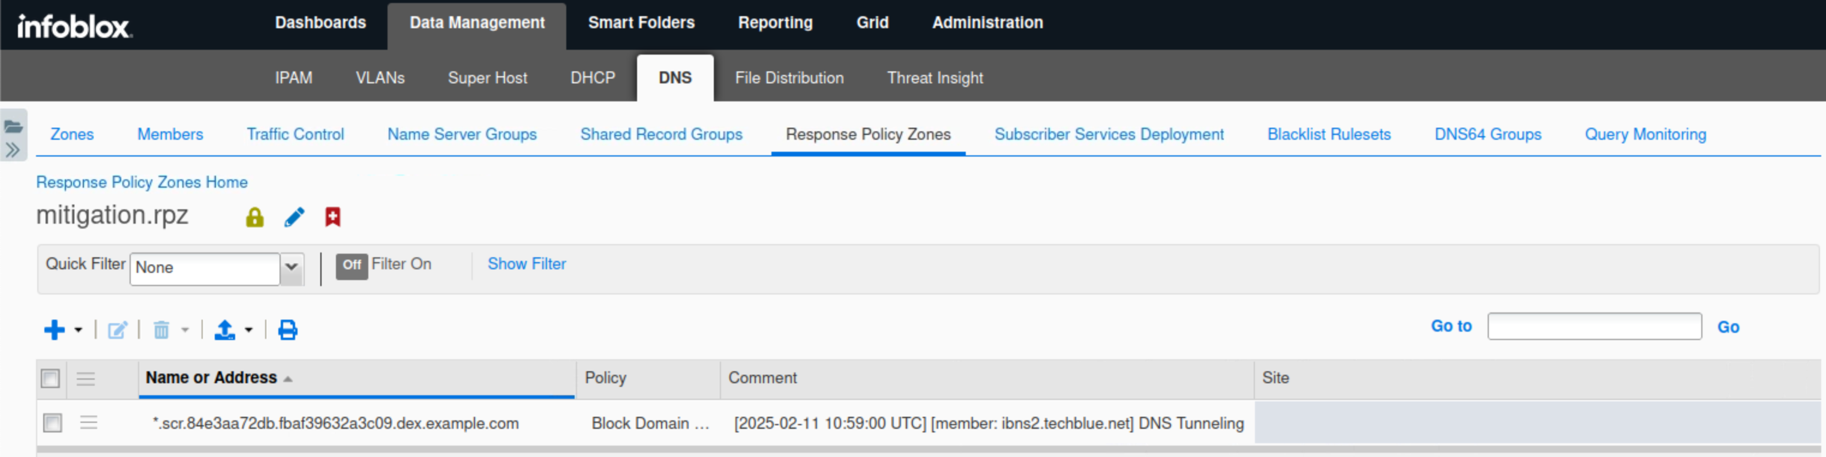The width and height of the screenshot is (1826, 457).
Task: Click the blue plus Add icon
Action: pyautogui.click(x=55, y=330)
